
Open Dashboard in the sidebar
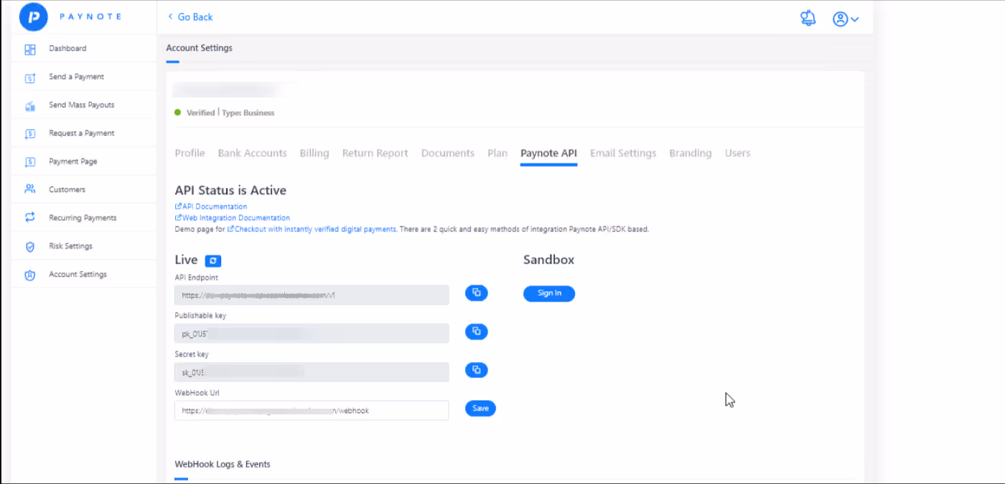(67, 49)
